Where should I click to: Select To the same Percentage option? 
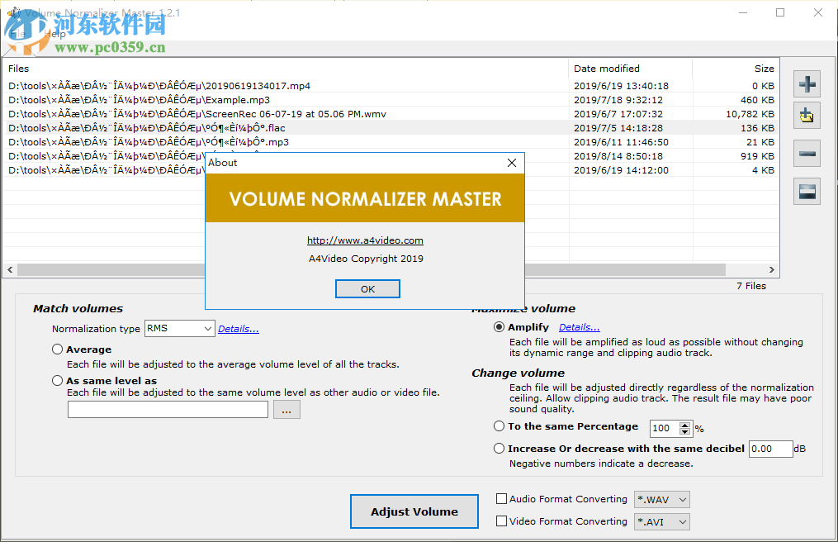499,426
